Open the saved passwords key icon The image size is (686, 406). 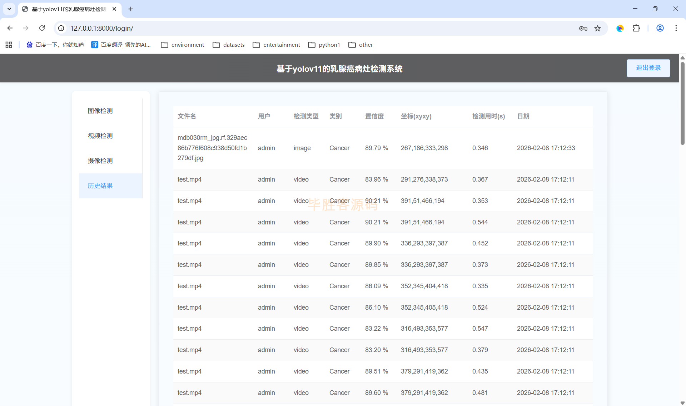pos(583,28)
